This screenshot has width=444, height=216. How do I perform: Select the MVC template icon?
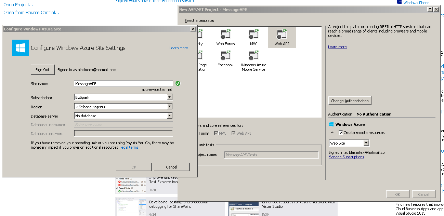[x=253, y=35]
